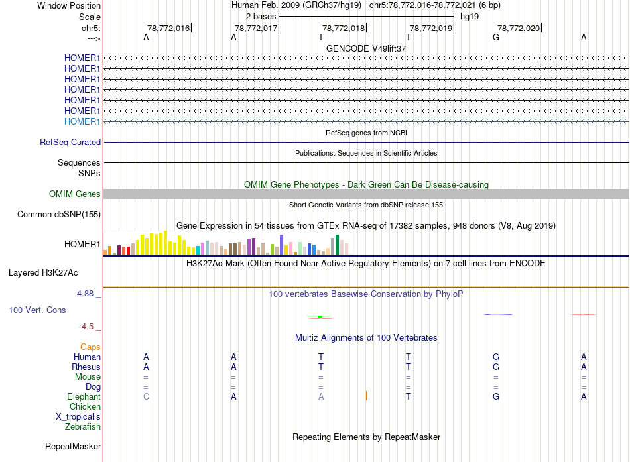Click the tallest yellow GTEx expression bar
The image size is (630, 462).
coord(165,243)
